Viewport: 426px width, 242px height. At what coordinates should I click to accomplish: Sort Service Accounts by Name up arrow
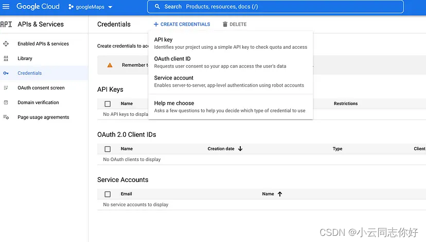(x=280, y=194)
